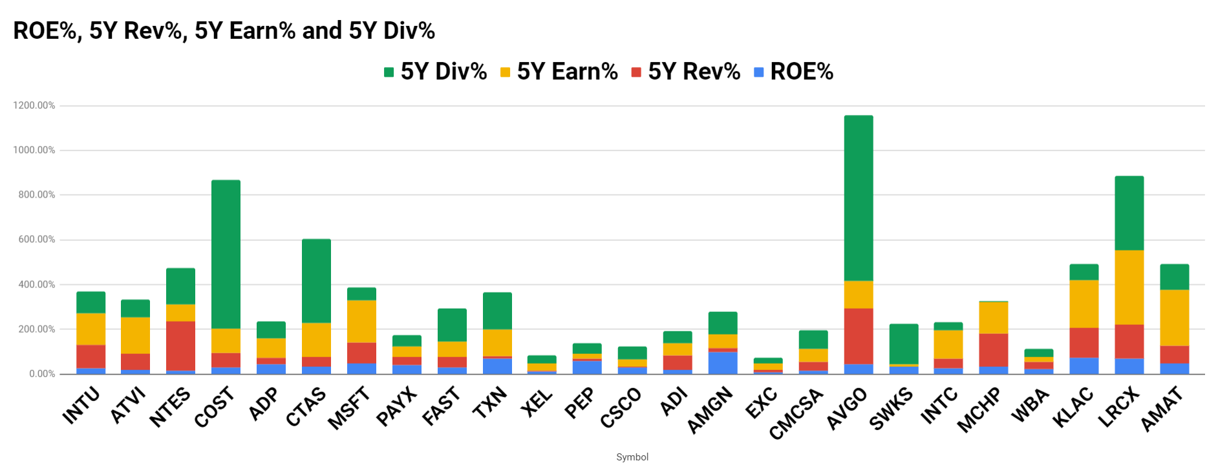
Task: Click the chart title text
Action: tap(224, 30)
